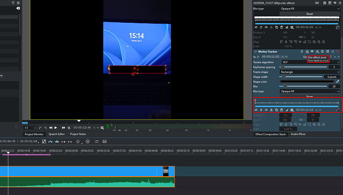
Task: Toggle compositing mode icon in timeline toolbar
Action: [44, 142]
